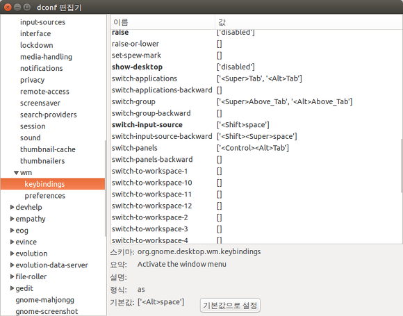Close the dconf editor window

pyautogui.click(x=8, y=7)
